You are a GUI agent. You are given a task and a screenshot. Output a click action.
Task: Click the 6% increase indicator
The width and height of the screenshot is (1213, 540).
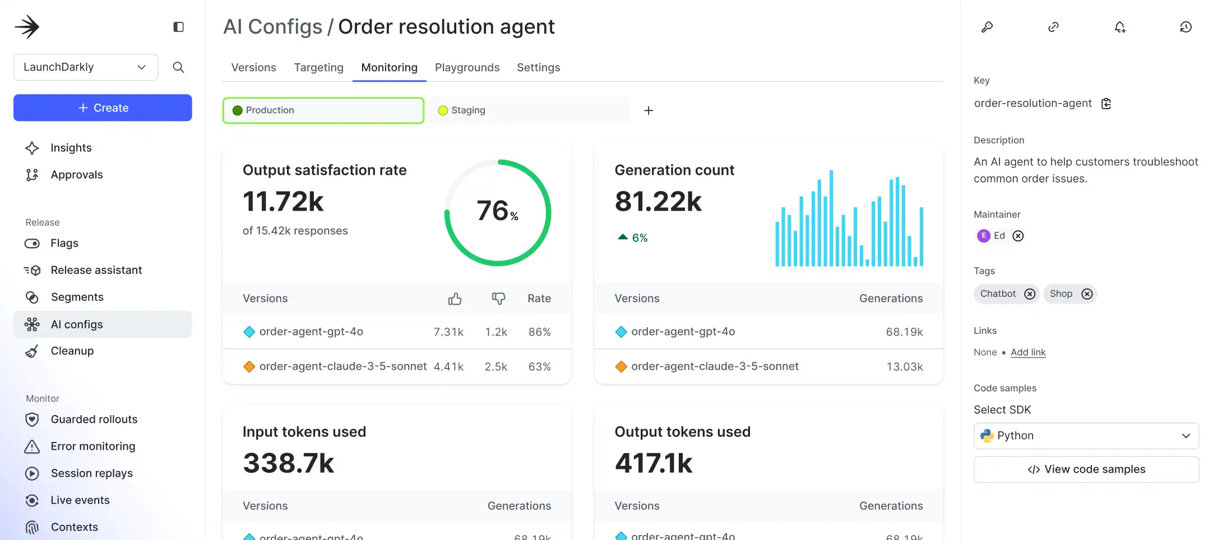pos(632,238)
